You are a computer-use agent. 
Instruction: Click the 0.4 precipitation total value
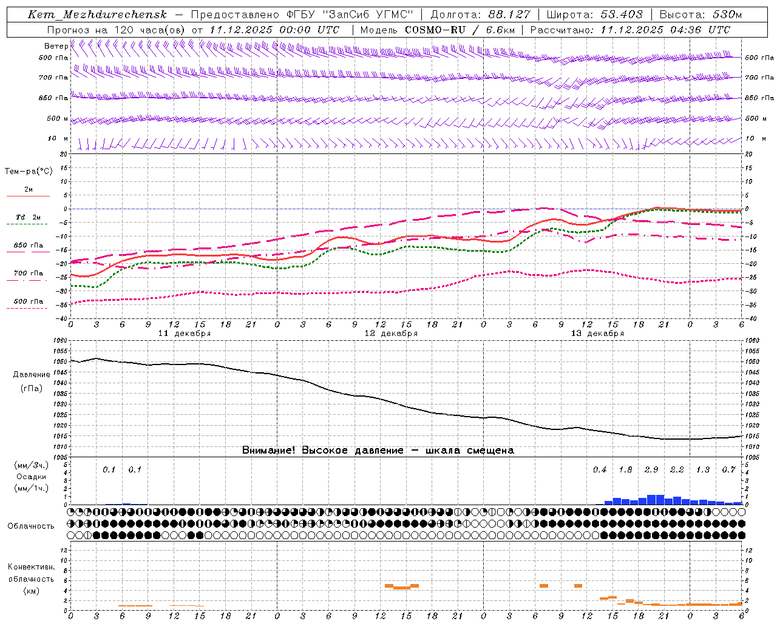(x=600, y=470)
